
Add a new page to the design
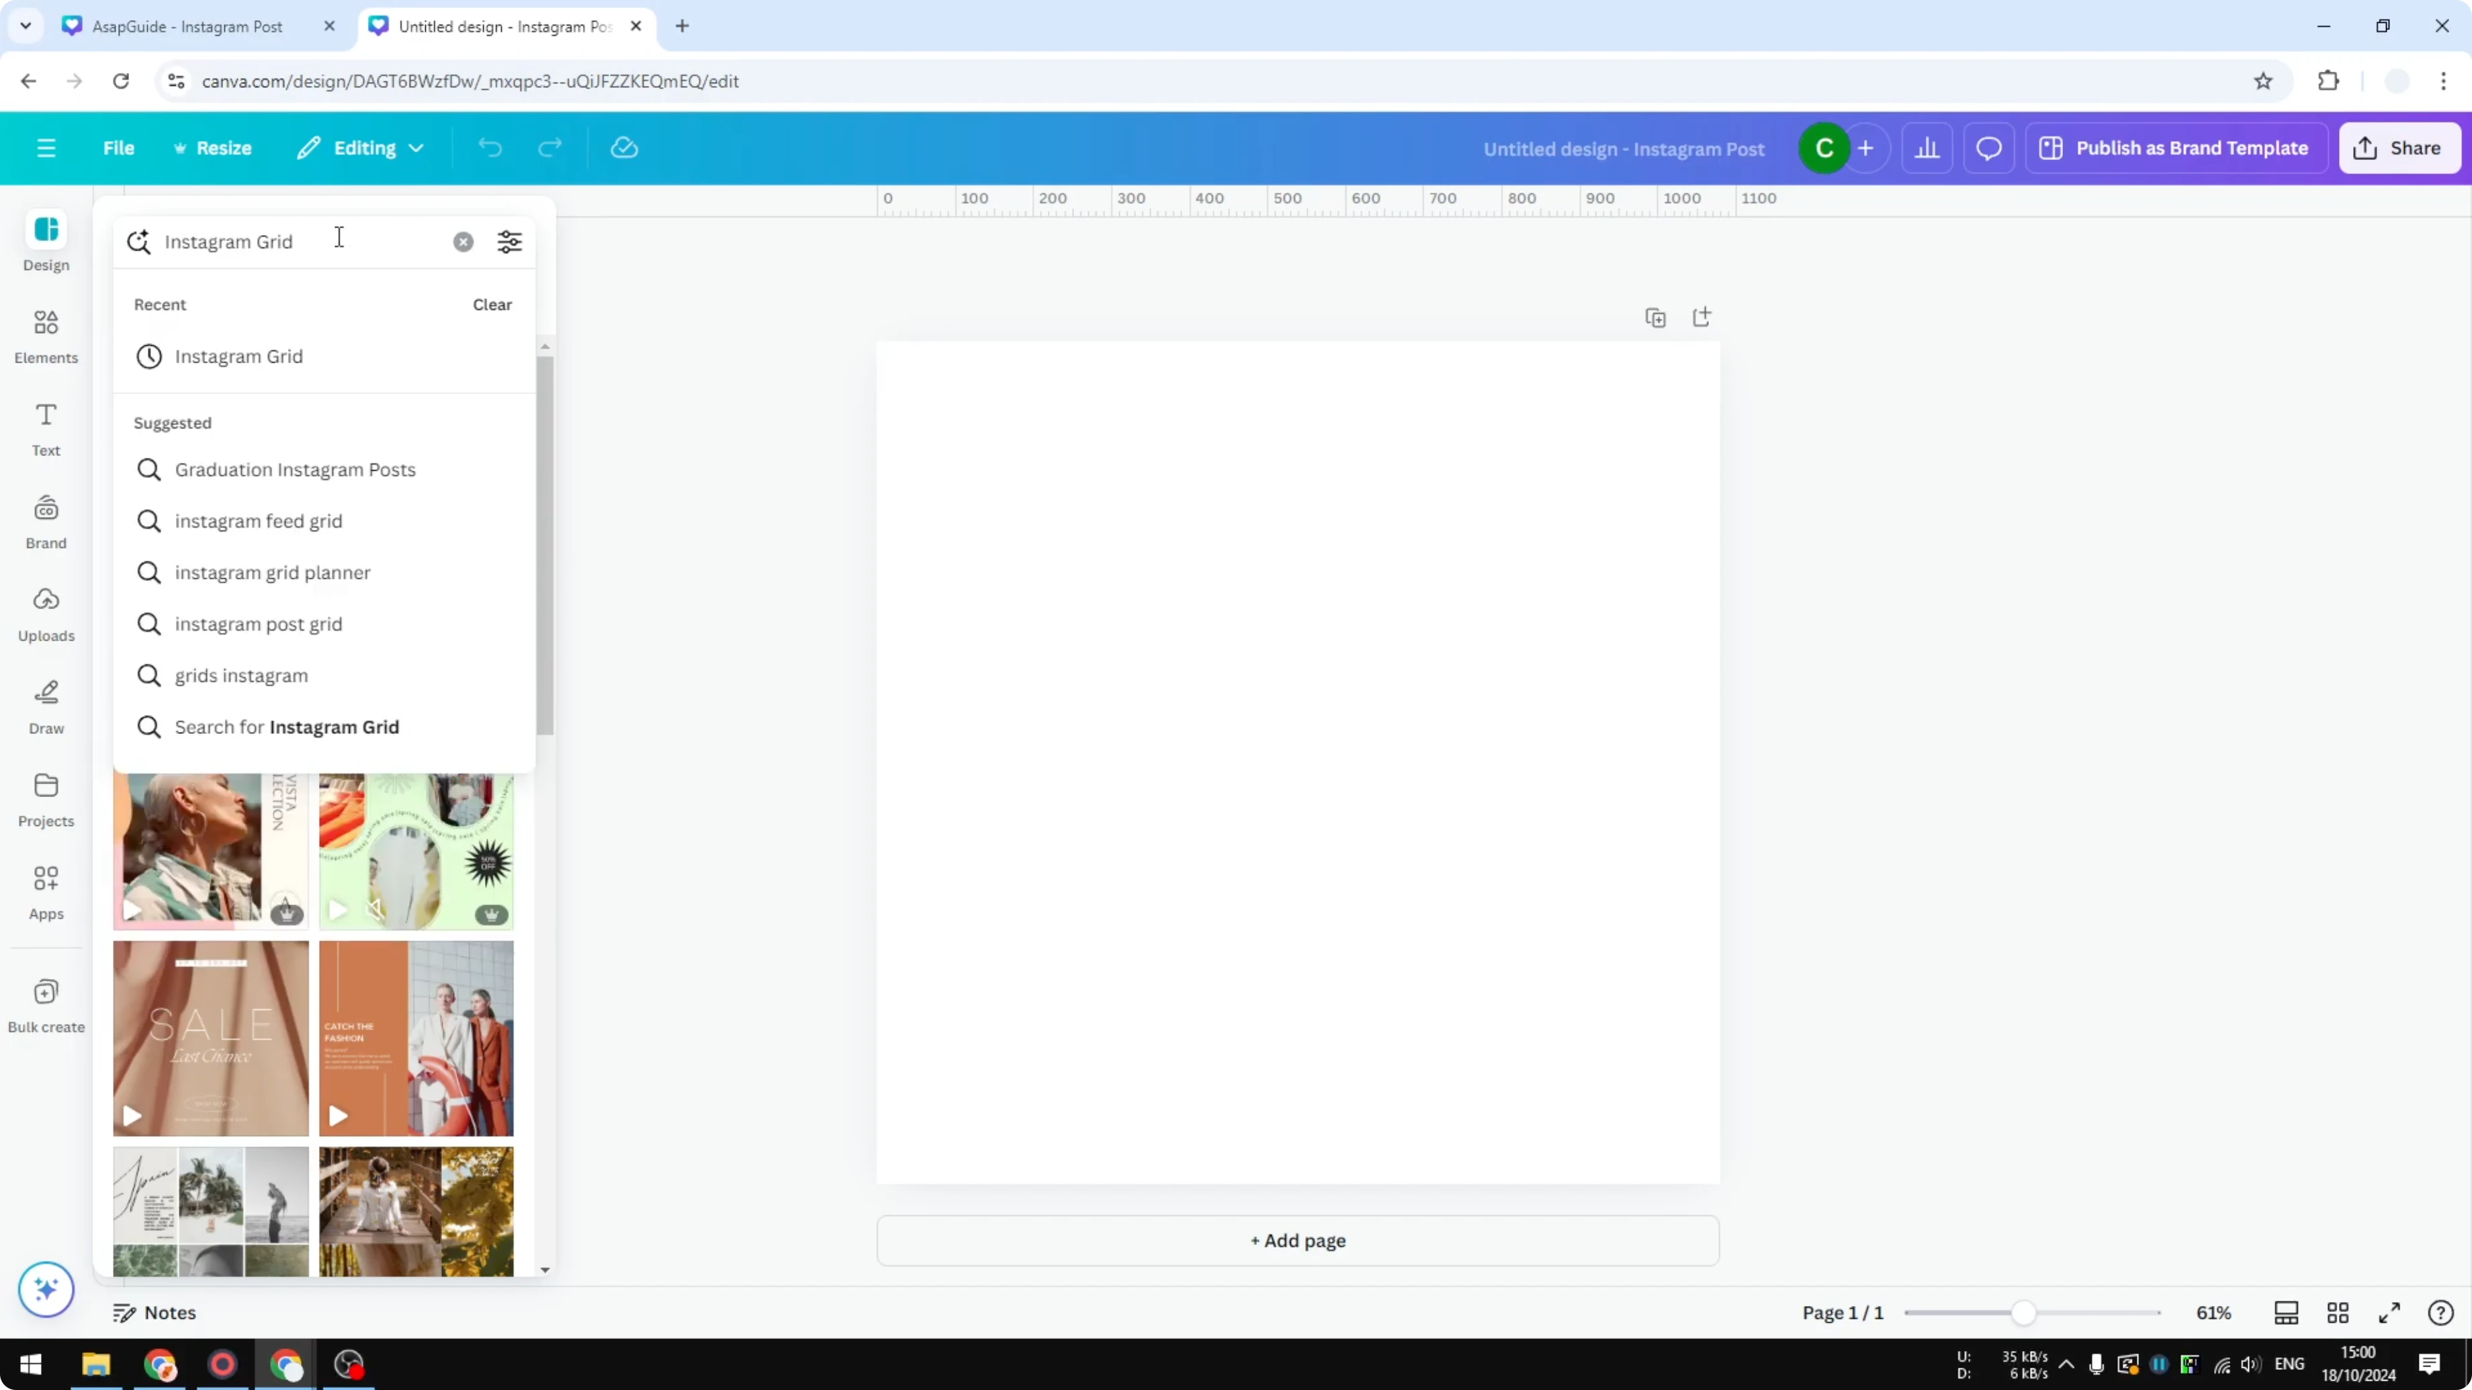pyautogui.click(x=1296, y=1240)
